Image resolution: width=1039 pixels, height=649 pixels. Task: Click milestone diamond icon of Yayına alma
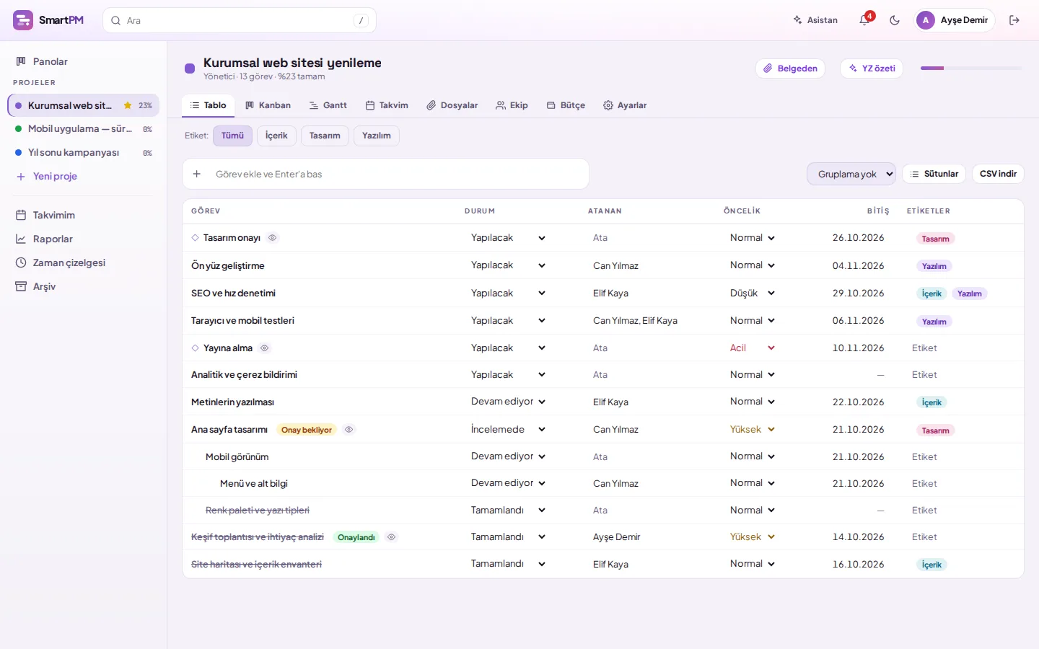[195, 348]
